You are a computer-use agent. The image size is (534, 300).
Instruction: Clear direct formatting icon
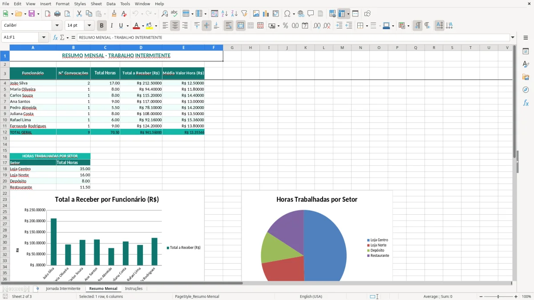[x=124, y=14]
